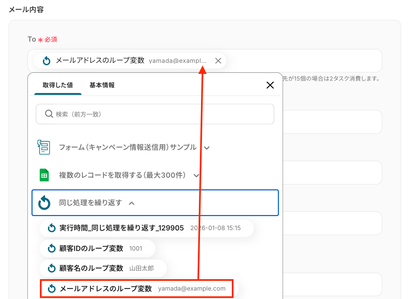
Task: Expand the フォーム（キャンペーン情報送信用）サンプル section chevron
Action: click(207, 148)
